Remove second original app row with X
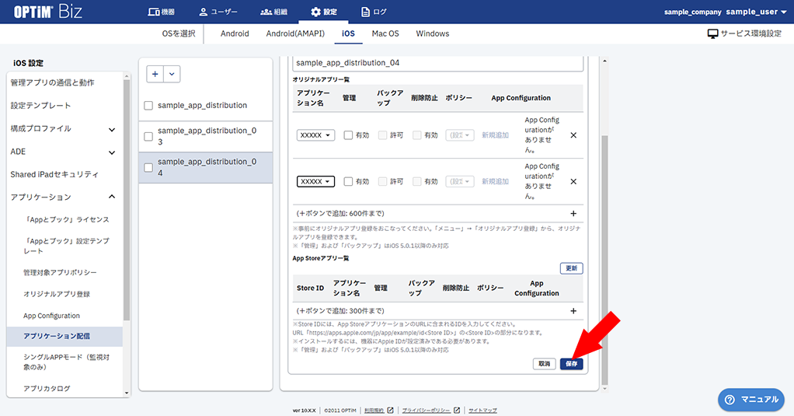Screen dimensions: 794x416 (573, 181)
